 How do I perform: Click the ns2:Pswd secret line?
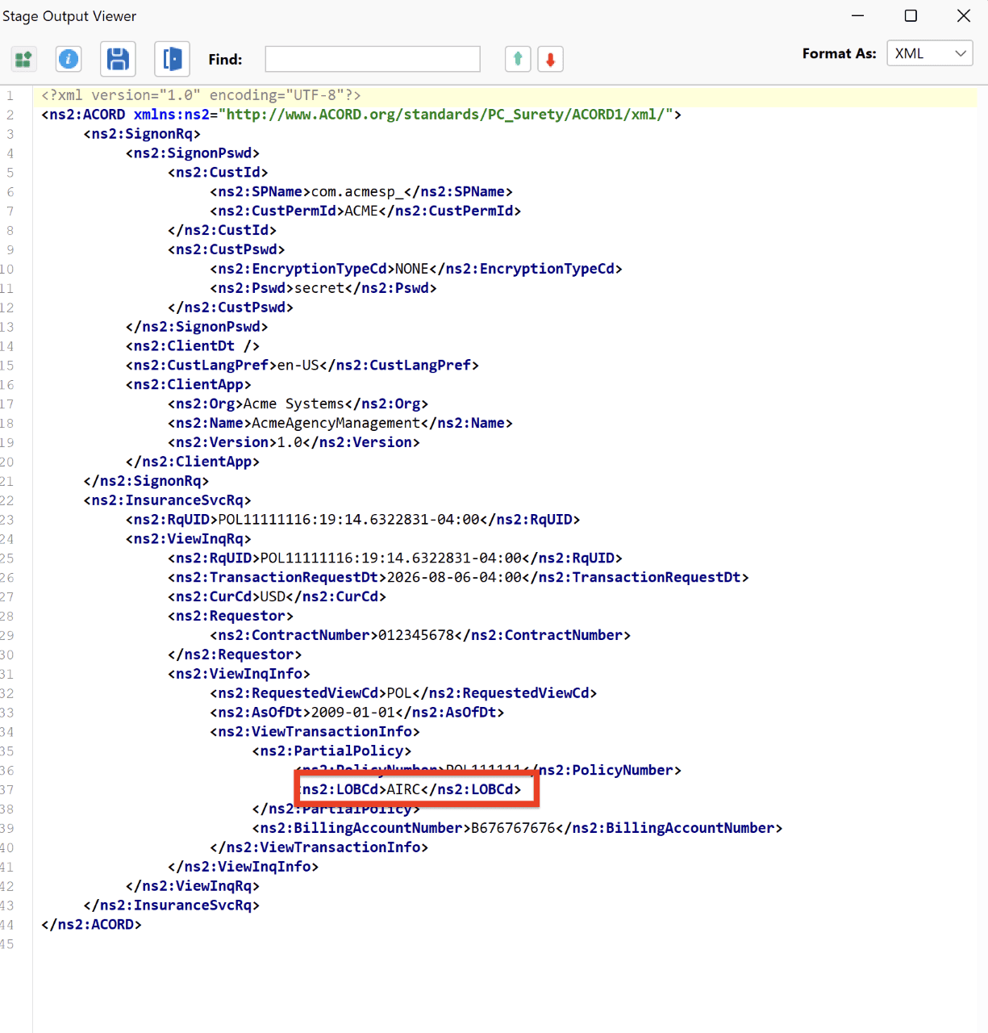[323, 288]
